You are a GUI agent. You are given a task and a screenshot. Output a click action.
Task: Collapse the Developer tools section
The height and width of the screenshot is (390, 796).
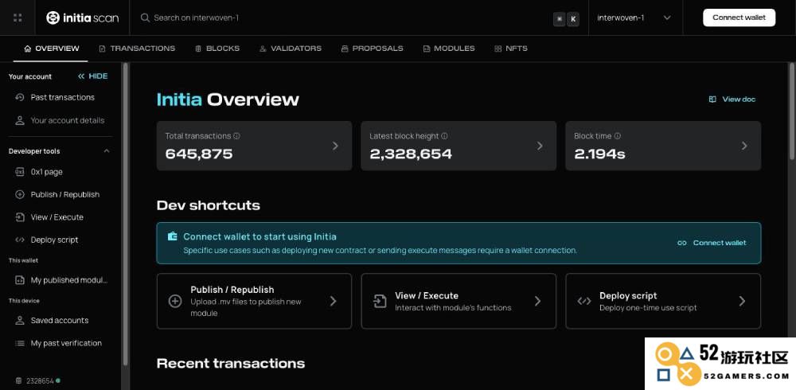(107, 151)
